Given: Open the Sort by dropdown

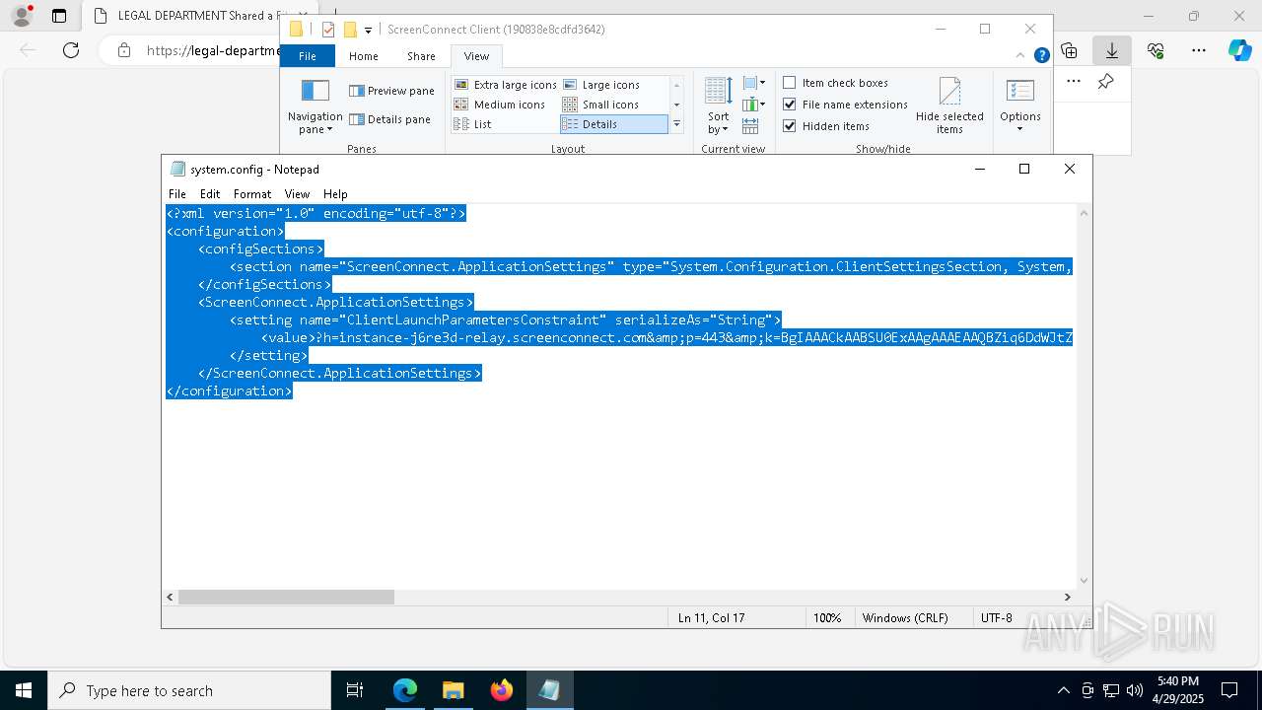Looking at the screenshot, I should [718, 106].
